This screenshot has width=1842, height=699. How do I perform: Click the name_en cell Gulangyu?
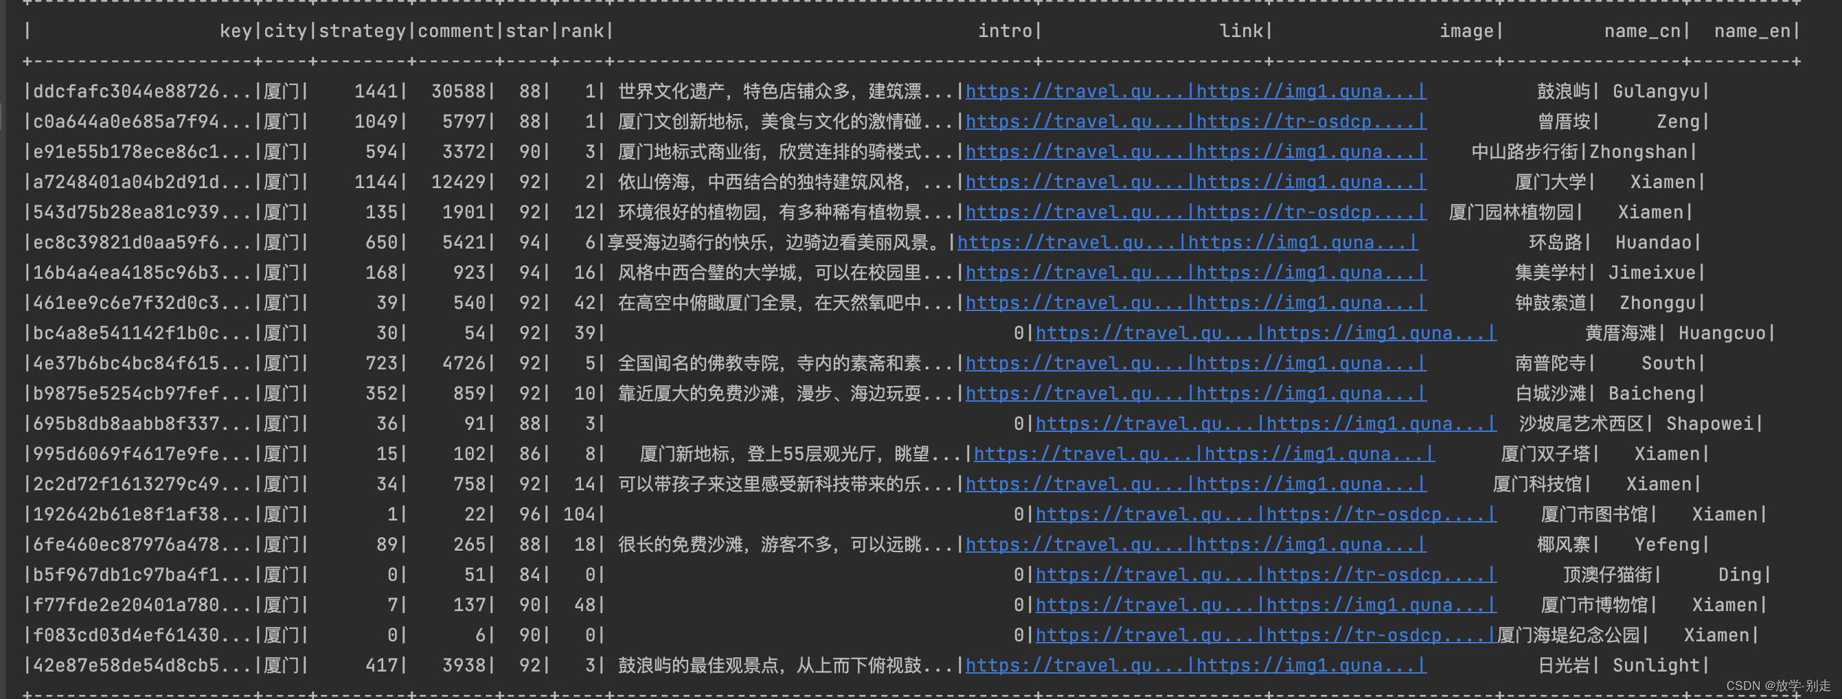(1656, 91)
